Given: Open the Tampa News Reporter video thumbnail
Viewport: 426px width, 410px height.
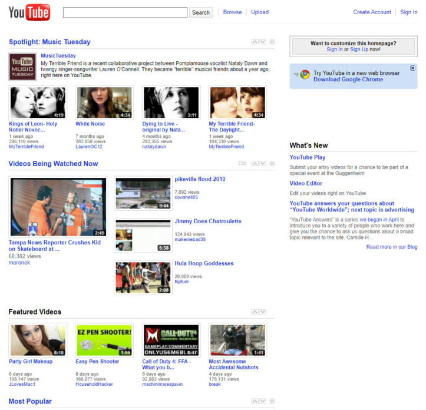Looking at the screenshot, I should point(59,207).
